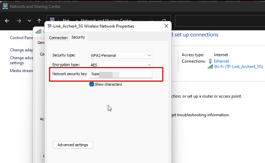Open Change advanced sharing settings link
The width and height of the screenshot is (265, 163).
pyautogui.click(x=22, y=60)
